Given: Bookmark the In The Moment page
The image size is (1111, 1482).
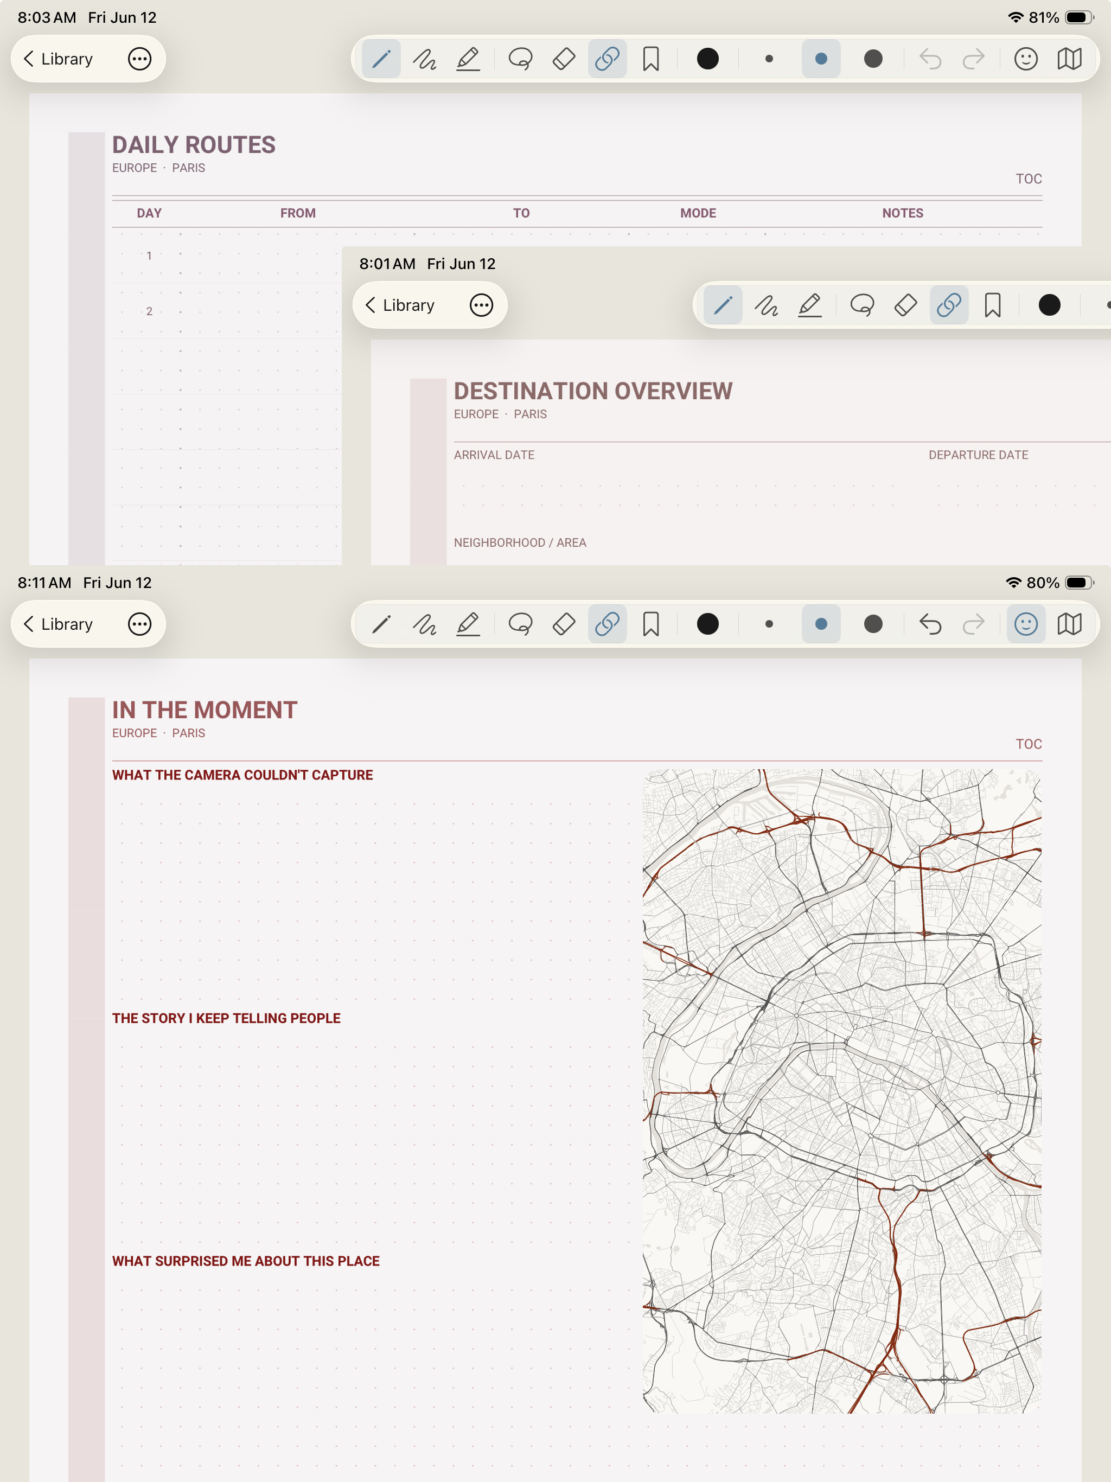Looking at the screenshot, I should click(650, 624).
